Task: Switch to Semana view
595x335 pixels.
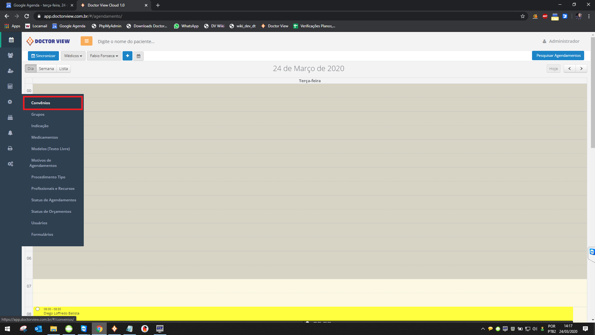Action: click(46, 69)
